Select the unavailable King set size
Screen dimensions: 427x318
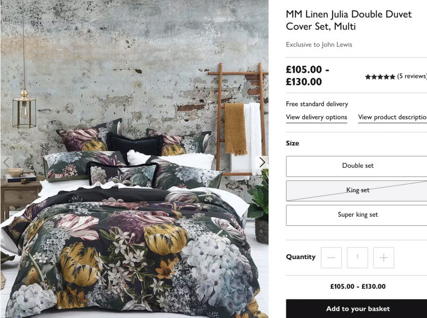356,191
